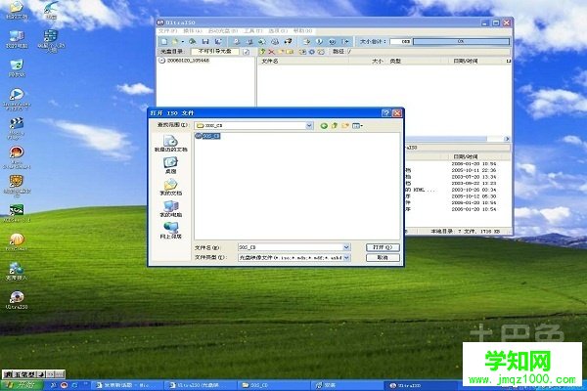Screen dimensions: 587x391
Task: Click local file date 2003-09-22 13:23
Action: tap(474, 184)
